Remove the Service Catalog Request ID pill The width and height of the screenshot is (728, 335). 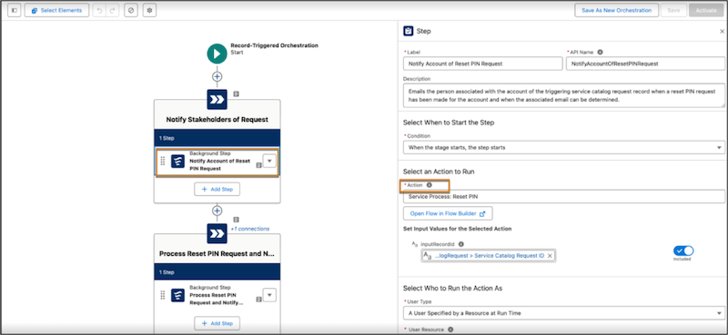[x=550, y=256]
